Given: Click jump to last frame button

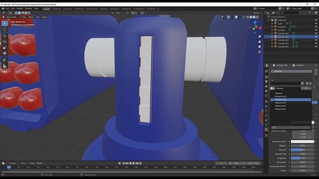Looking at the screenshot, I should [140, 163].
